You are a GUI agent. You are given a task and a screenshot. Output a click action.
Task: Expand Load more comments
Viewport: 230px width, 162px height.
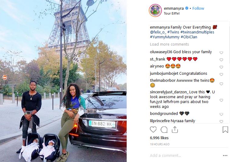tap(169, 44)
